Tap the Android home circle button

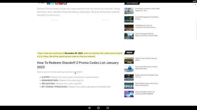(x=98, y=108)
